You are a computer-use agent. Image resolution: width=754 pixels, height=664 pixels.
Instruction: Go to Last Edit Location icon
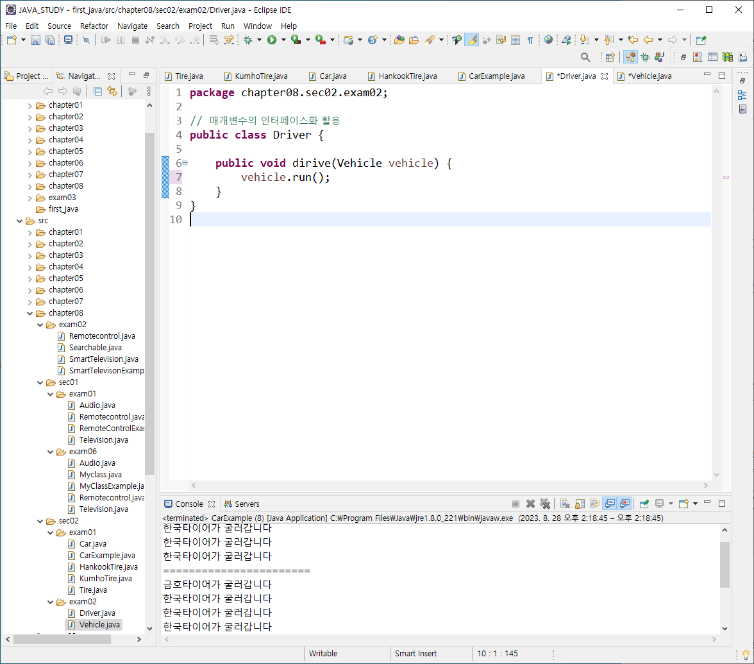tap(633, 40)
